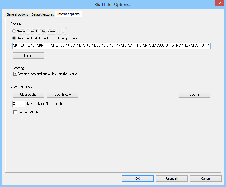Image resolution: width=226 pixels, height=187 pixels.
Task: Dismiss the dialog with Cancel
Action: 206,178
